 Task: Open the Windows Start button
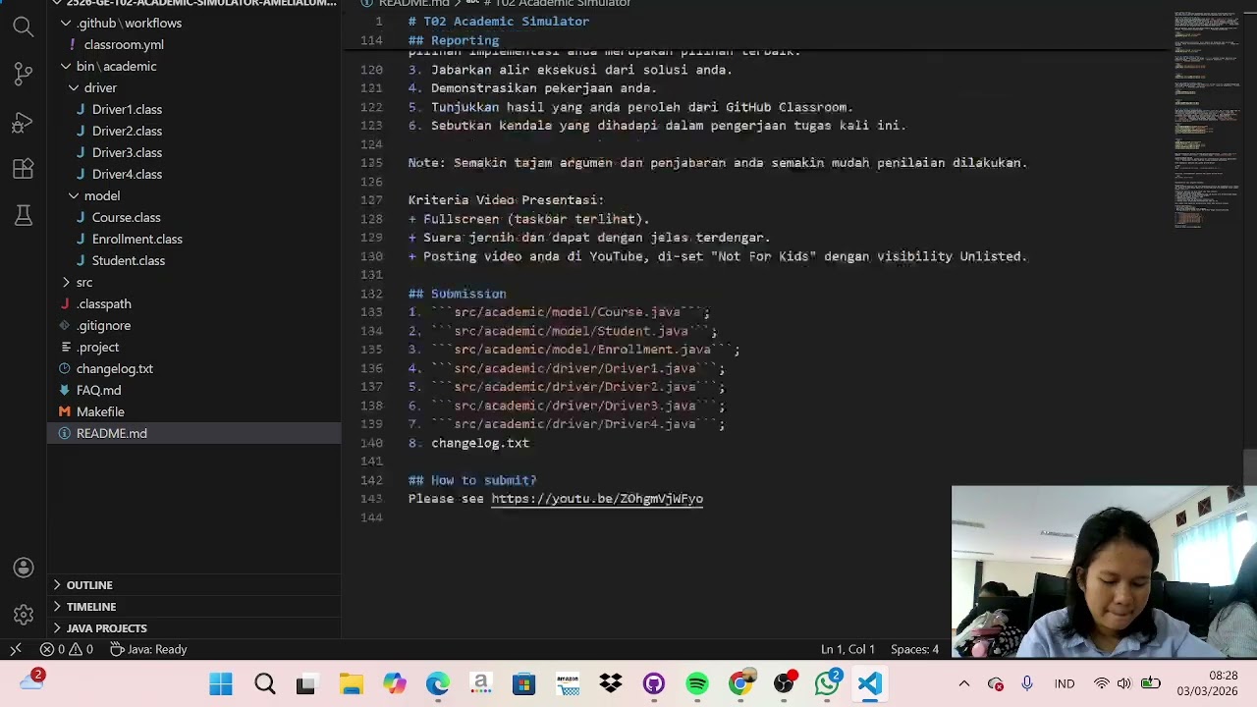(221, 683)
